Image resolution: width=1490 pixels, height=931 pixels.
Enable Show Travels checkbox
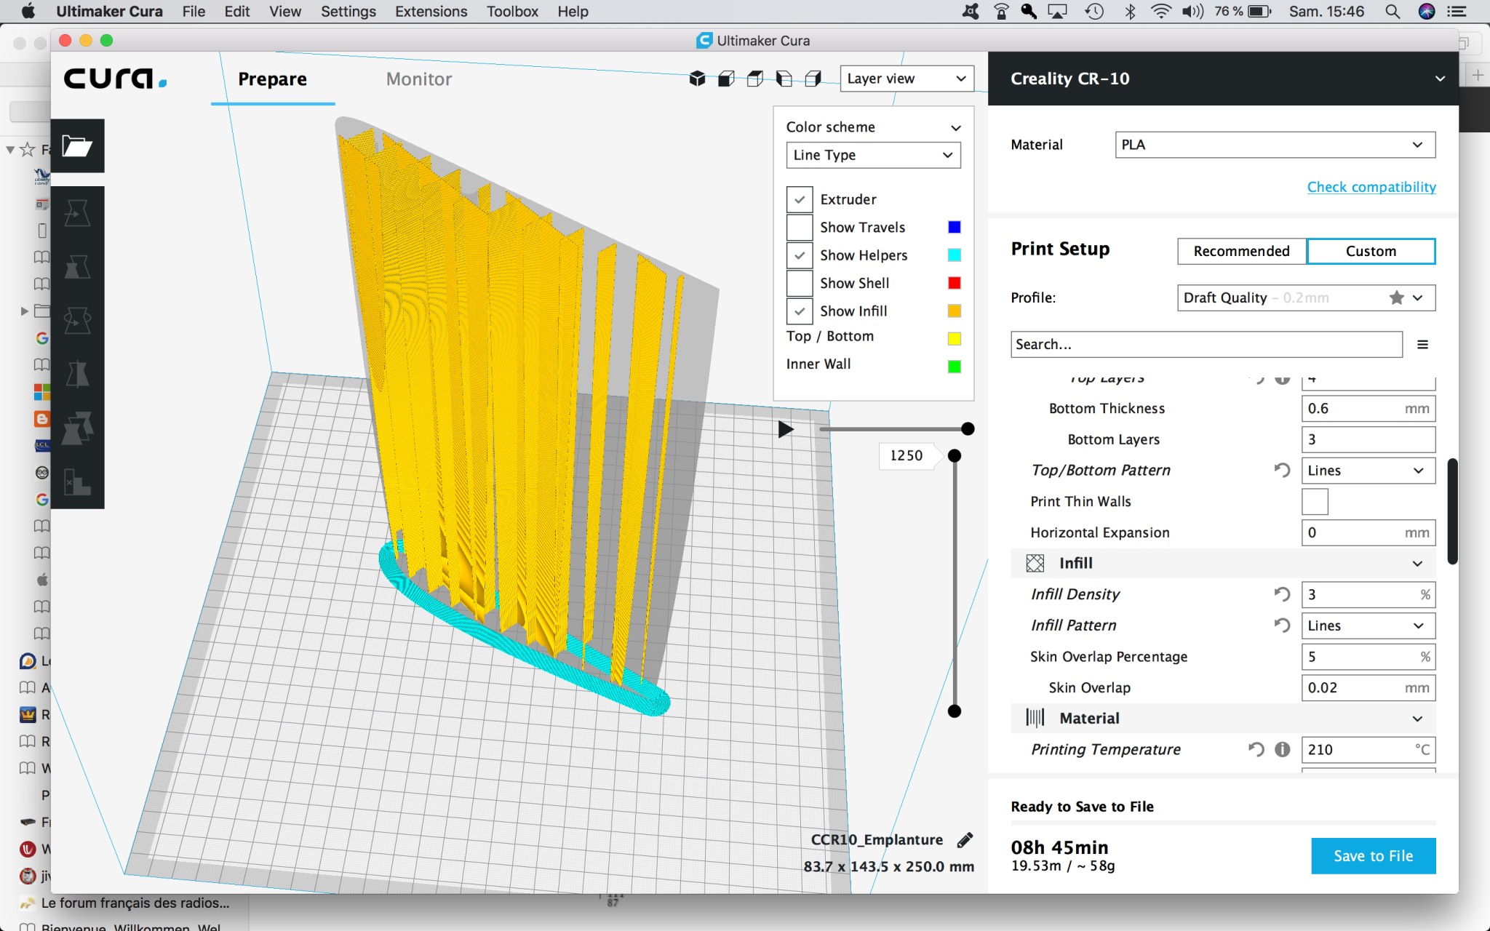coord(800,228)
